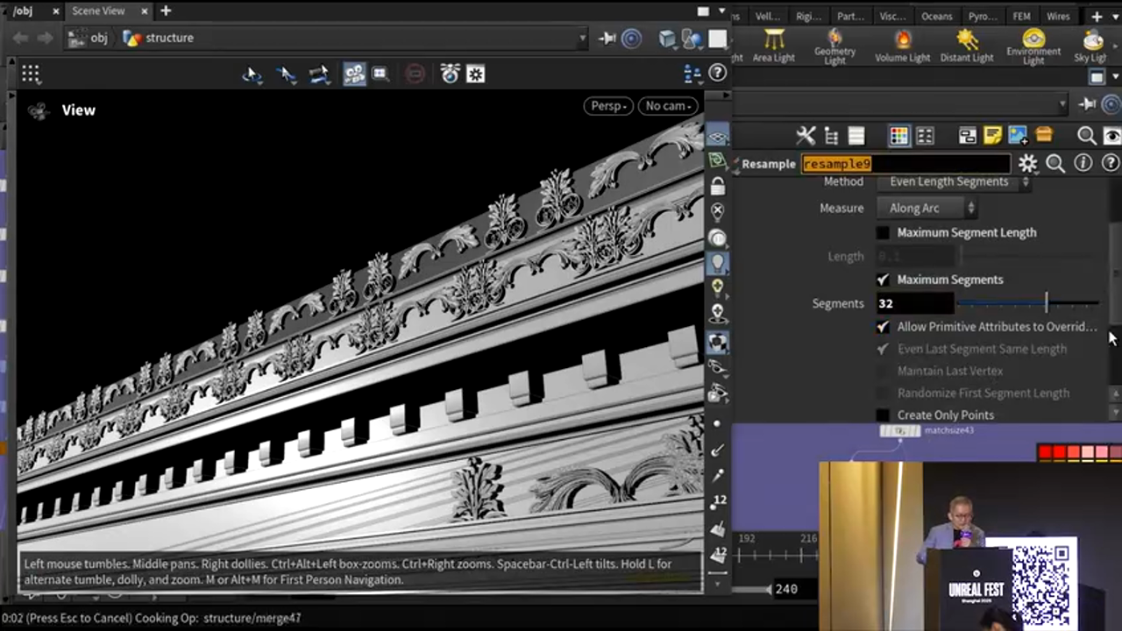Enable the Maximum Segment Length checkbox

click(x=884, y=233)
